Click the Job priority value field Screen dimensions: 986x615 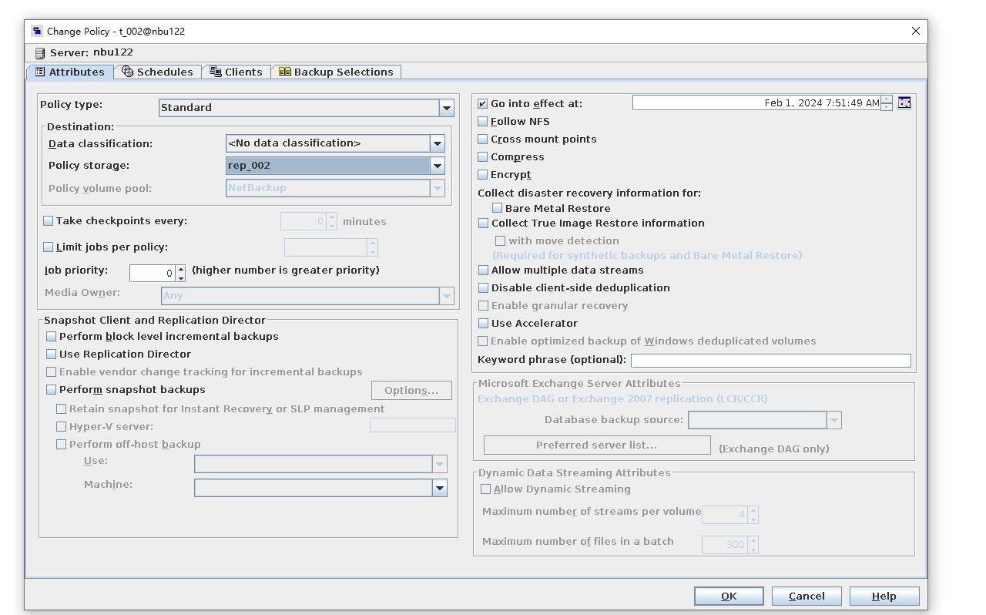click(153, 273)
